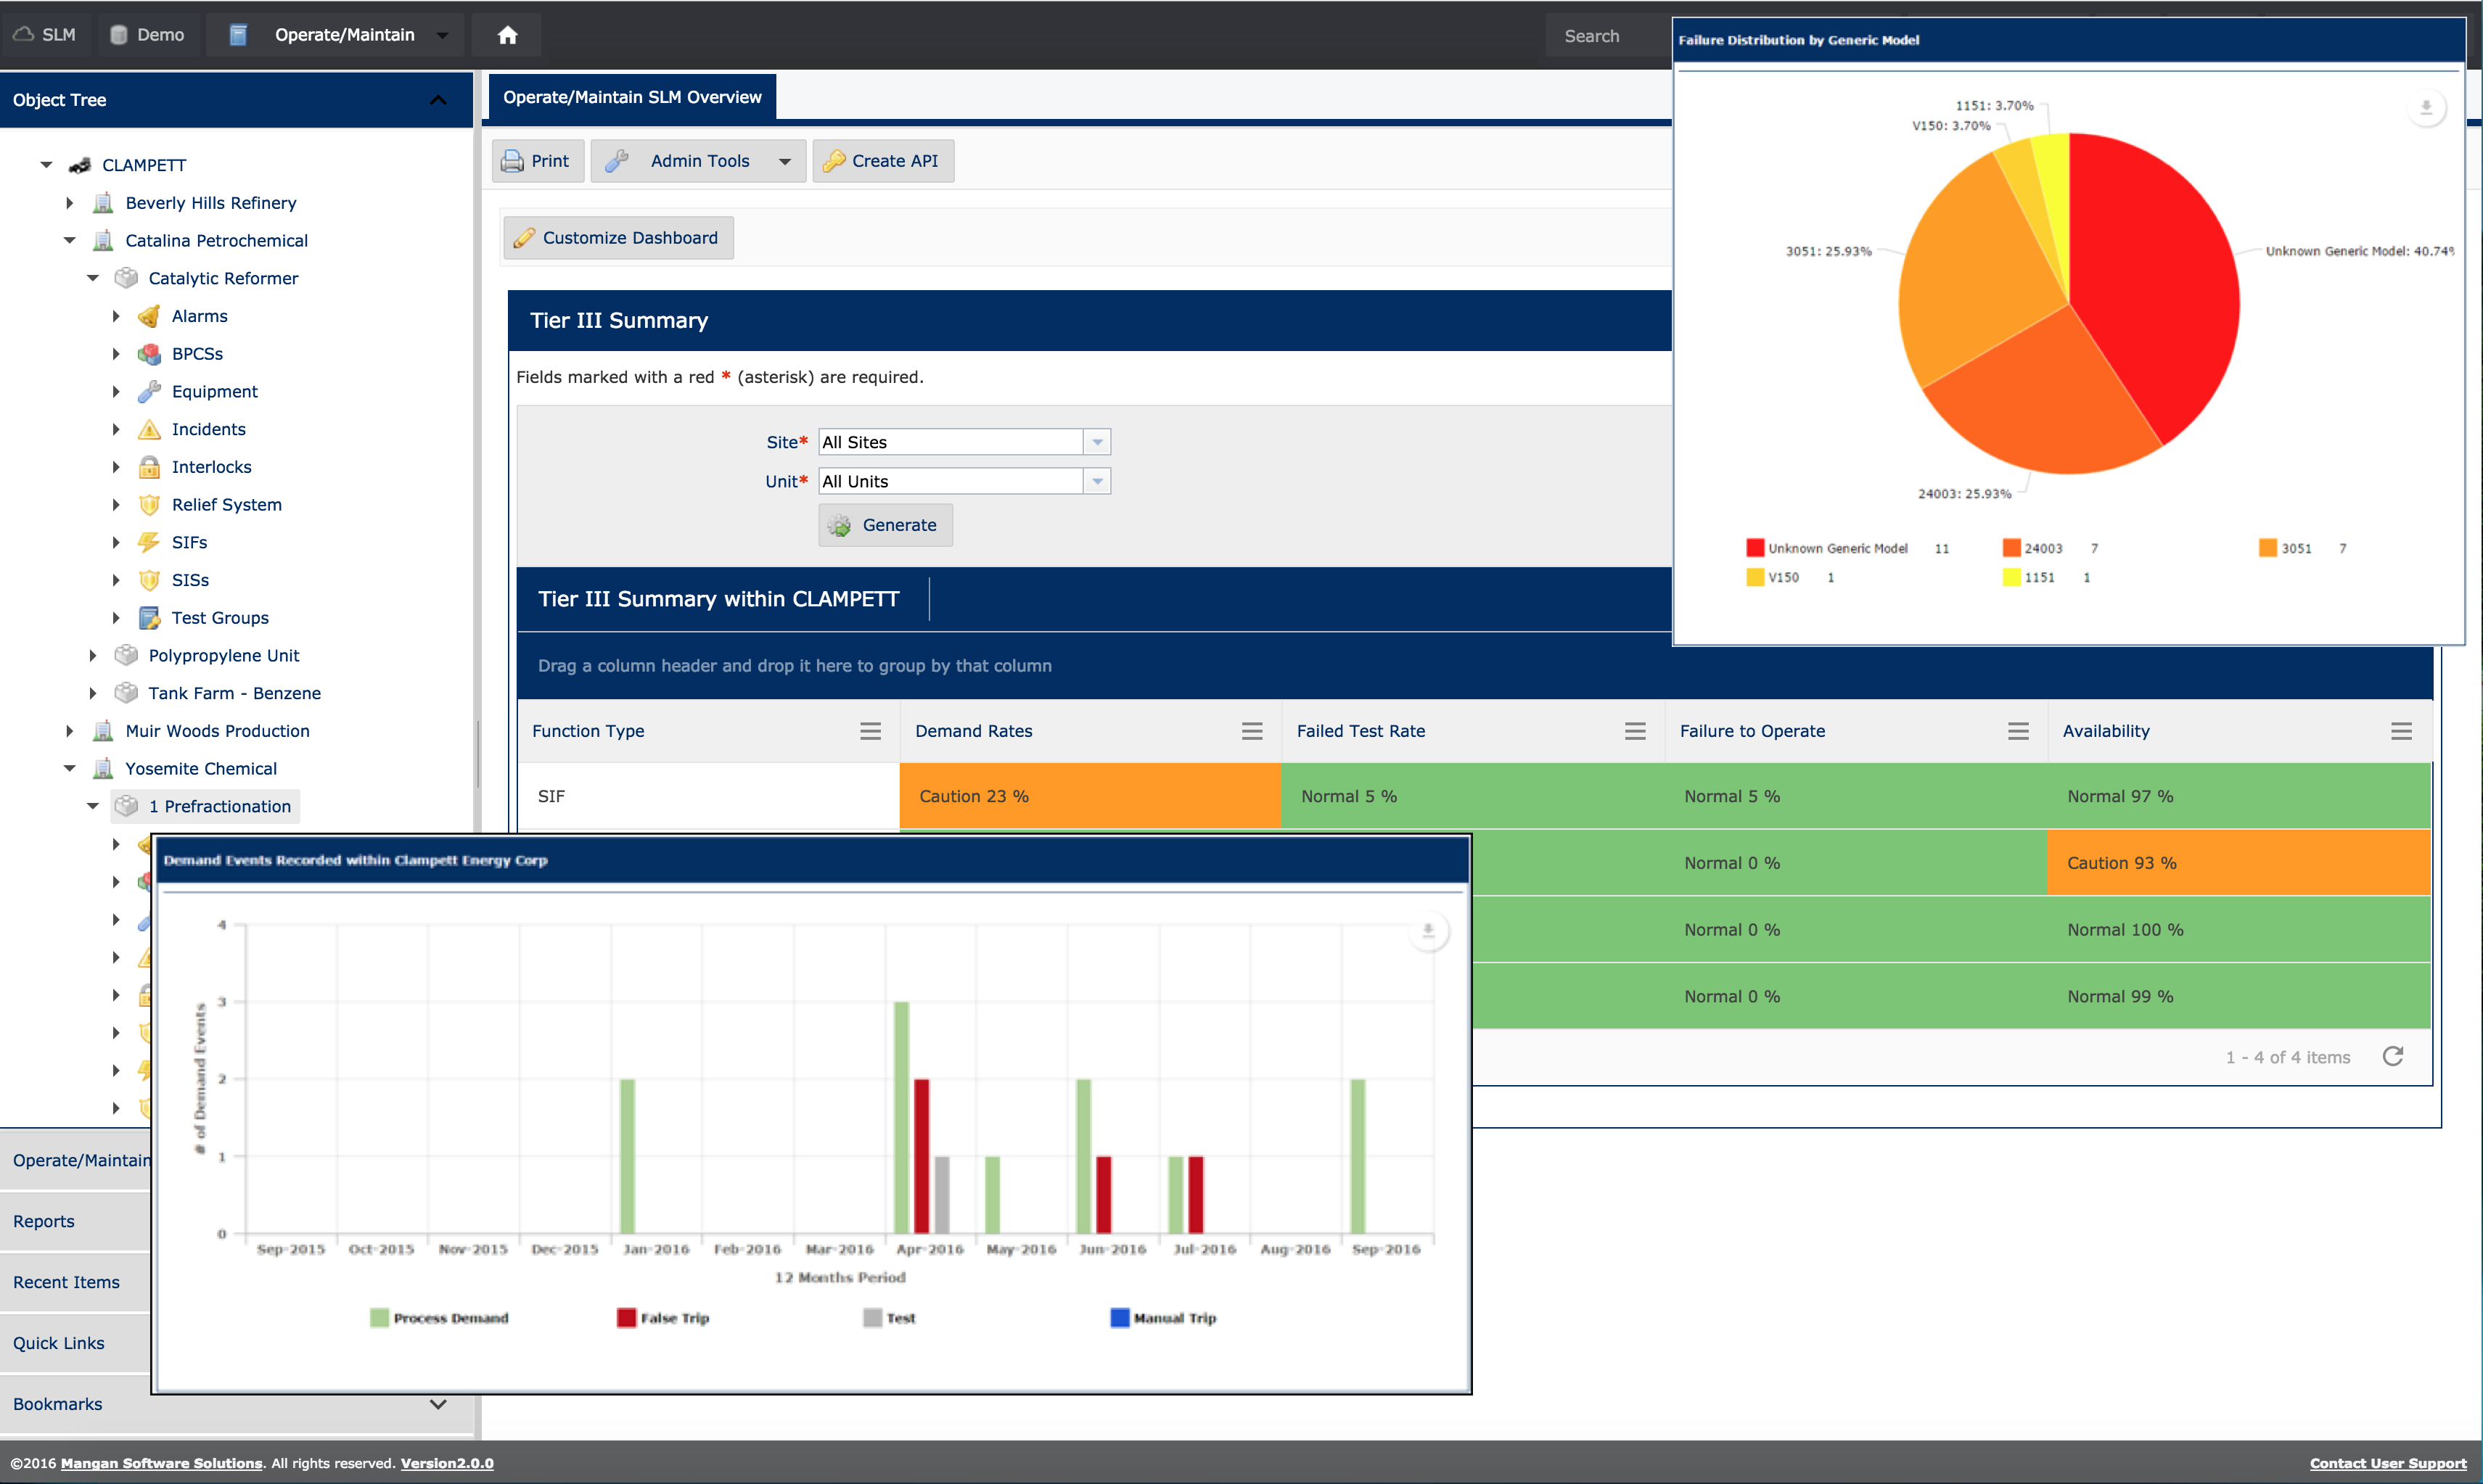Screen dimensions: 2483x1484
Task: Click the Generate button
Action: pyautogui.click(x=885, y=525)
